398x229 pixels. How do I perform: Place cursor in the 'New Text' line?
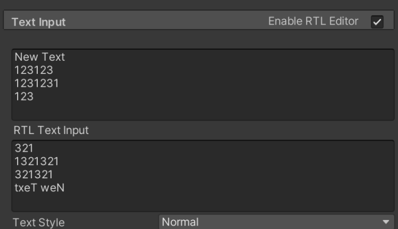[x=40, y=57]
